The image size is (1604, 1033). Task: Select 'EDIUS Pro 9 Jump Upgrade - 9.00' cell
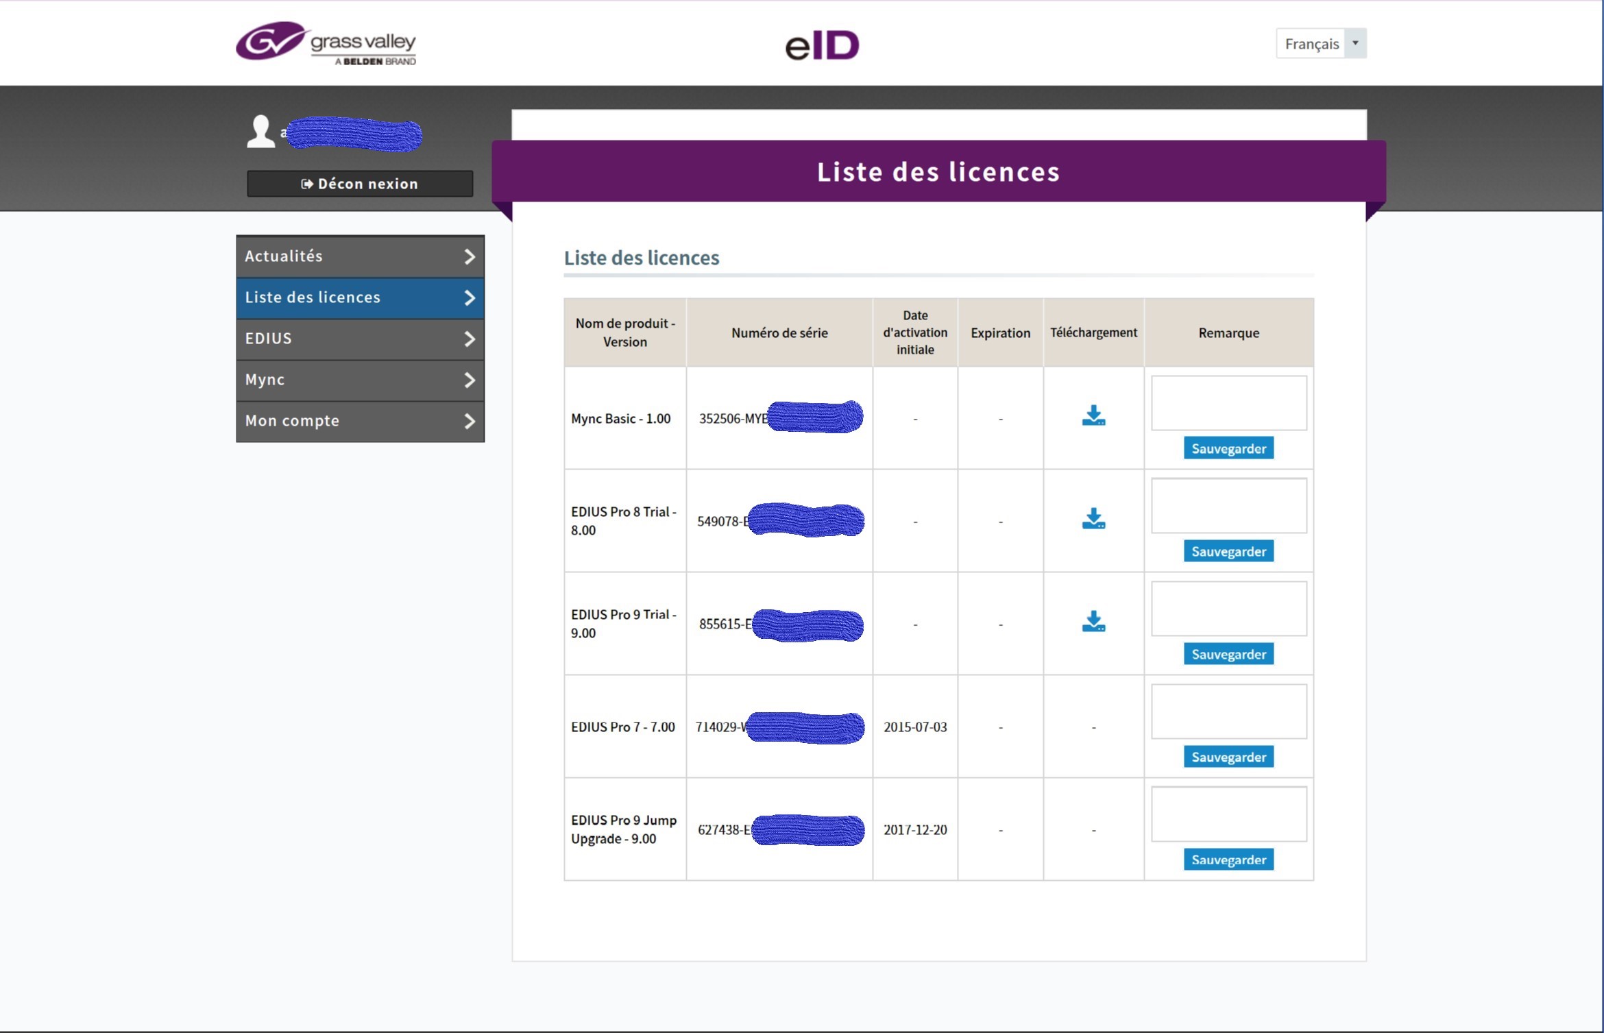pos(624,829)
